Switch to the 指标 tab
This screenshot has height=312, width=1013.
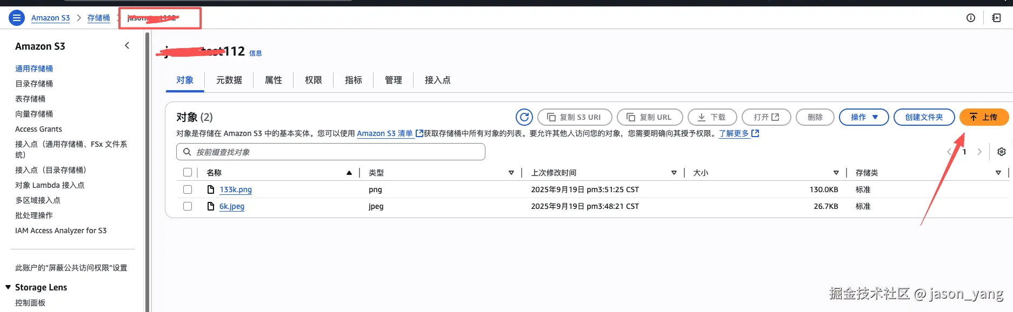pyautogui.click(x=354, y=80)
